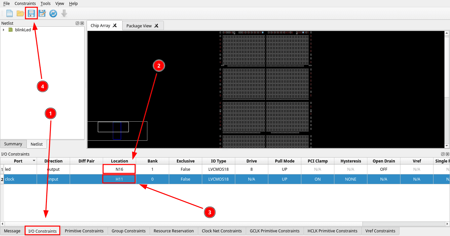450x236 pixels.
Task: Open the Constraints menu
Action: pos(25,3)
